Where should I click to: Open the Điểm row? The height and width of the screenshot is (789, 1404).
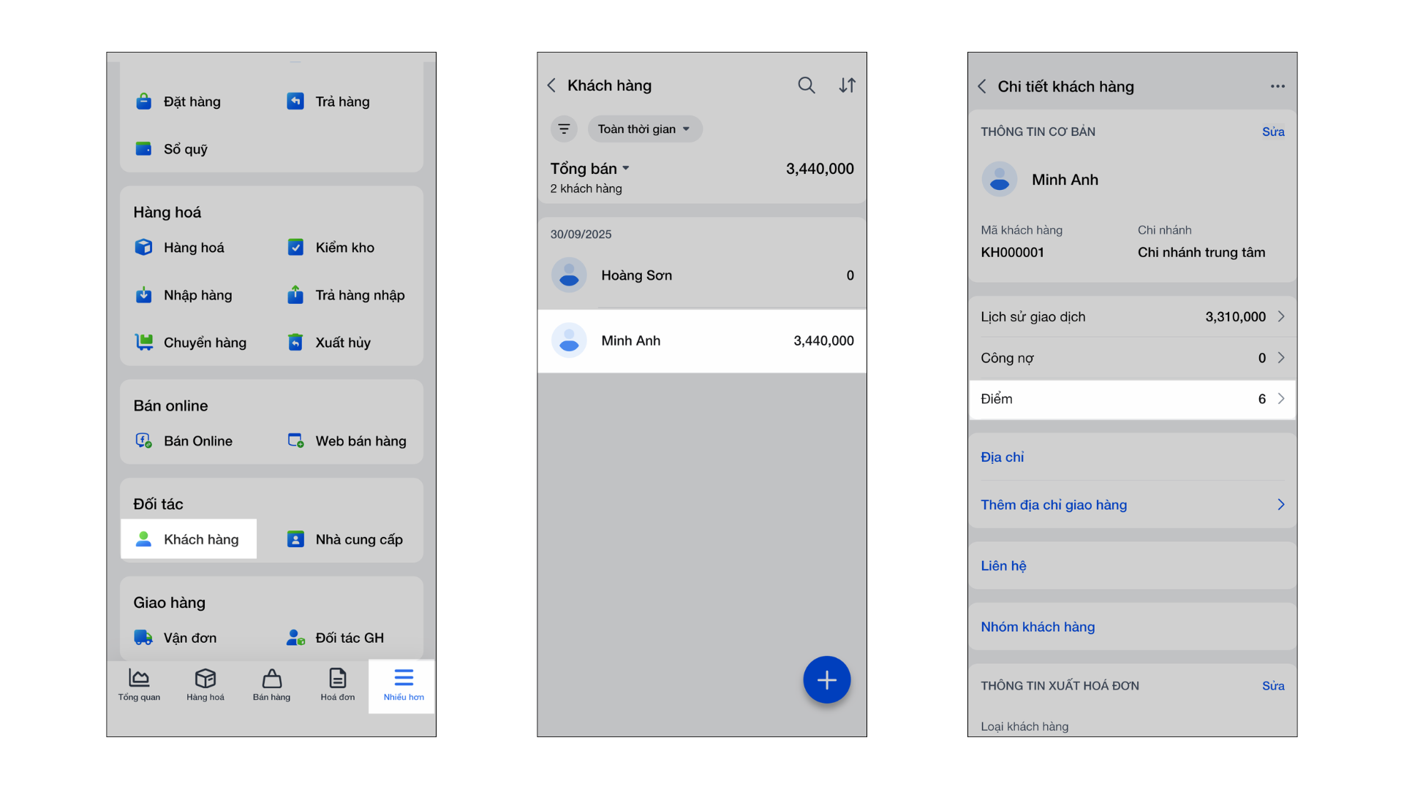coord(1132,399)
